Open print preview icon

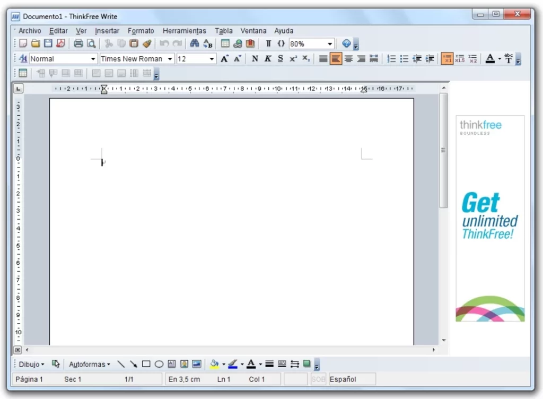91,44
